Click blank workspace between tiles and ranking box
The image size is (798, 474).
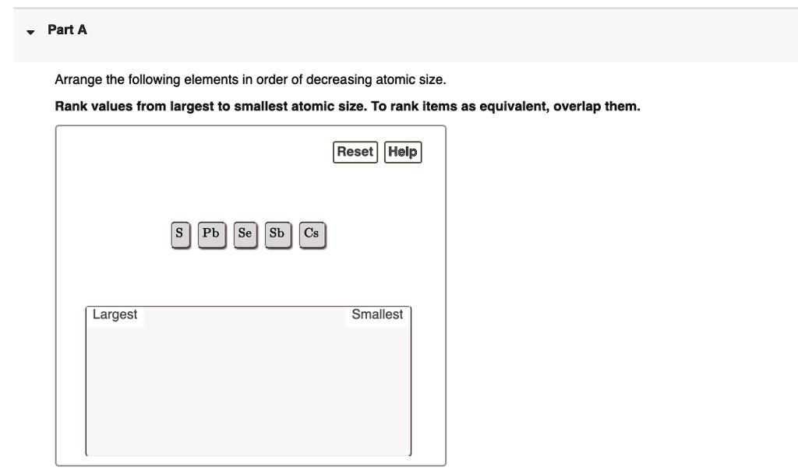coord(249,276)
